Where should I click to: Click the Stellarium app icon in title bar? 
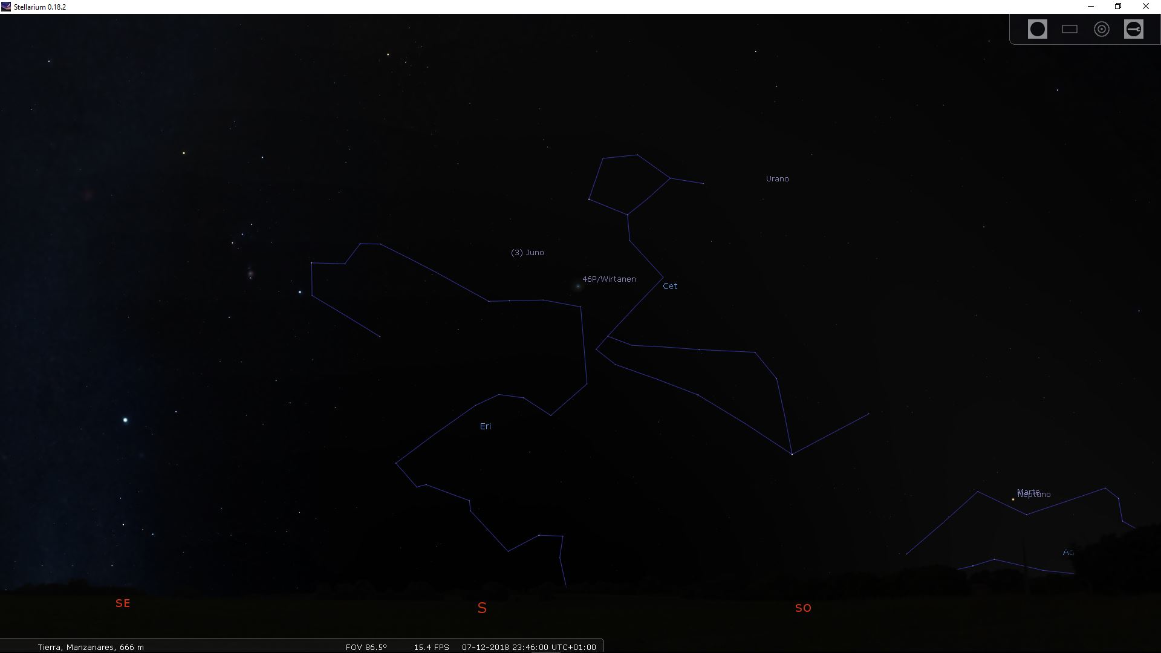[6, 7]
